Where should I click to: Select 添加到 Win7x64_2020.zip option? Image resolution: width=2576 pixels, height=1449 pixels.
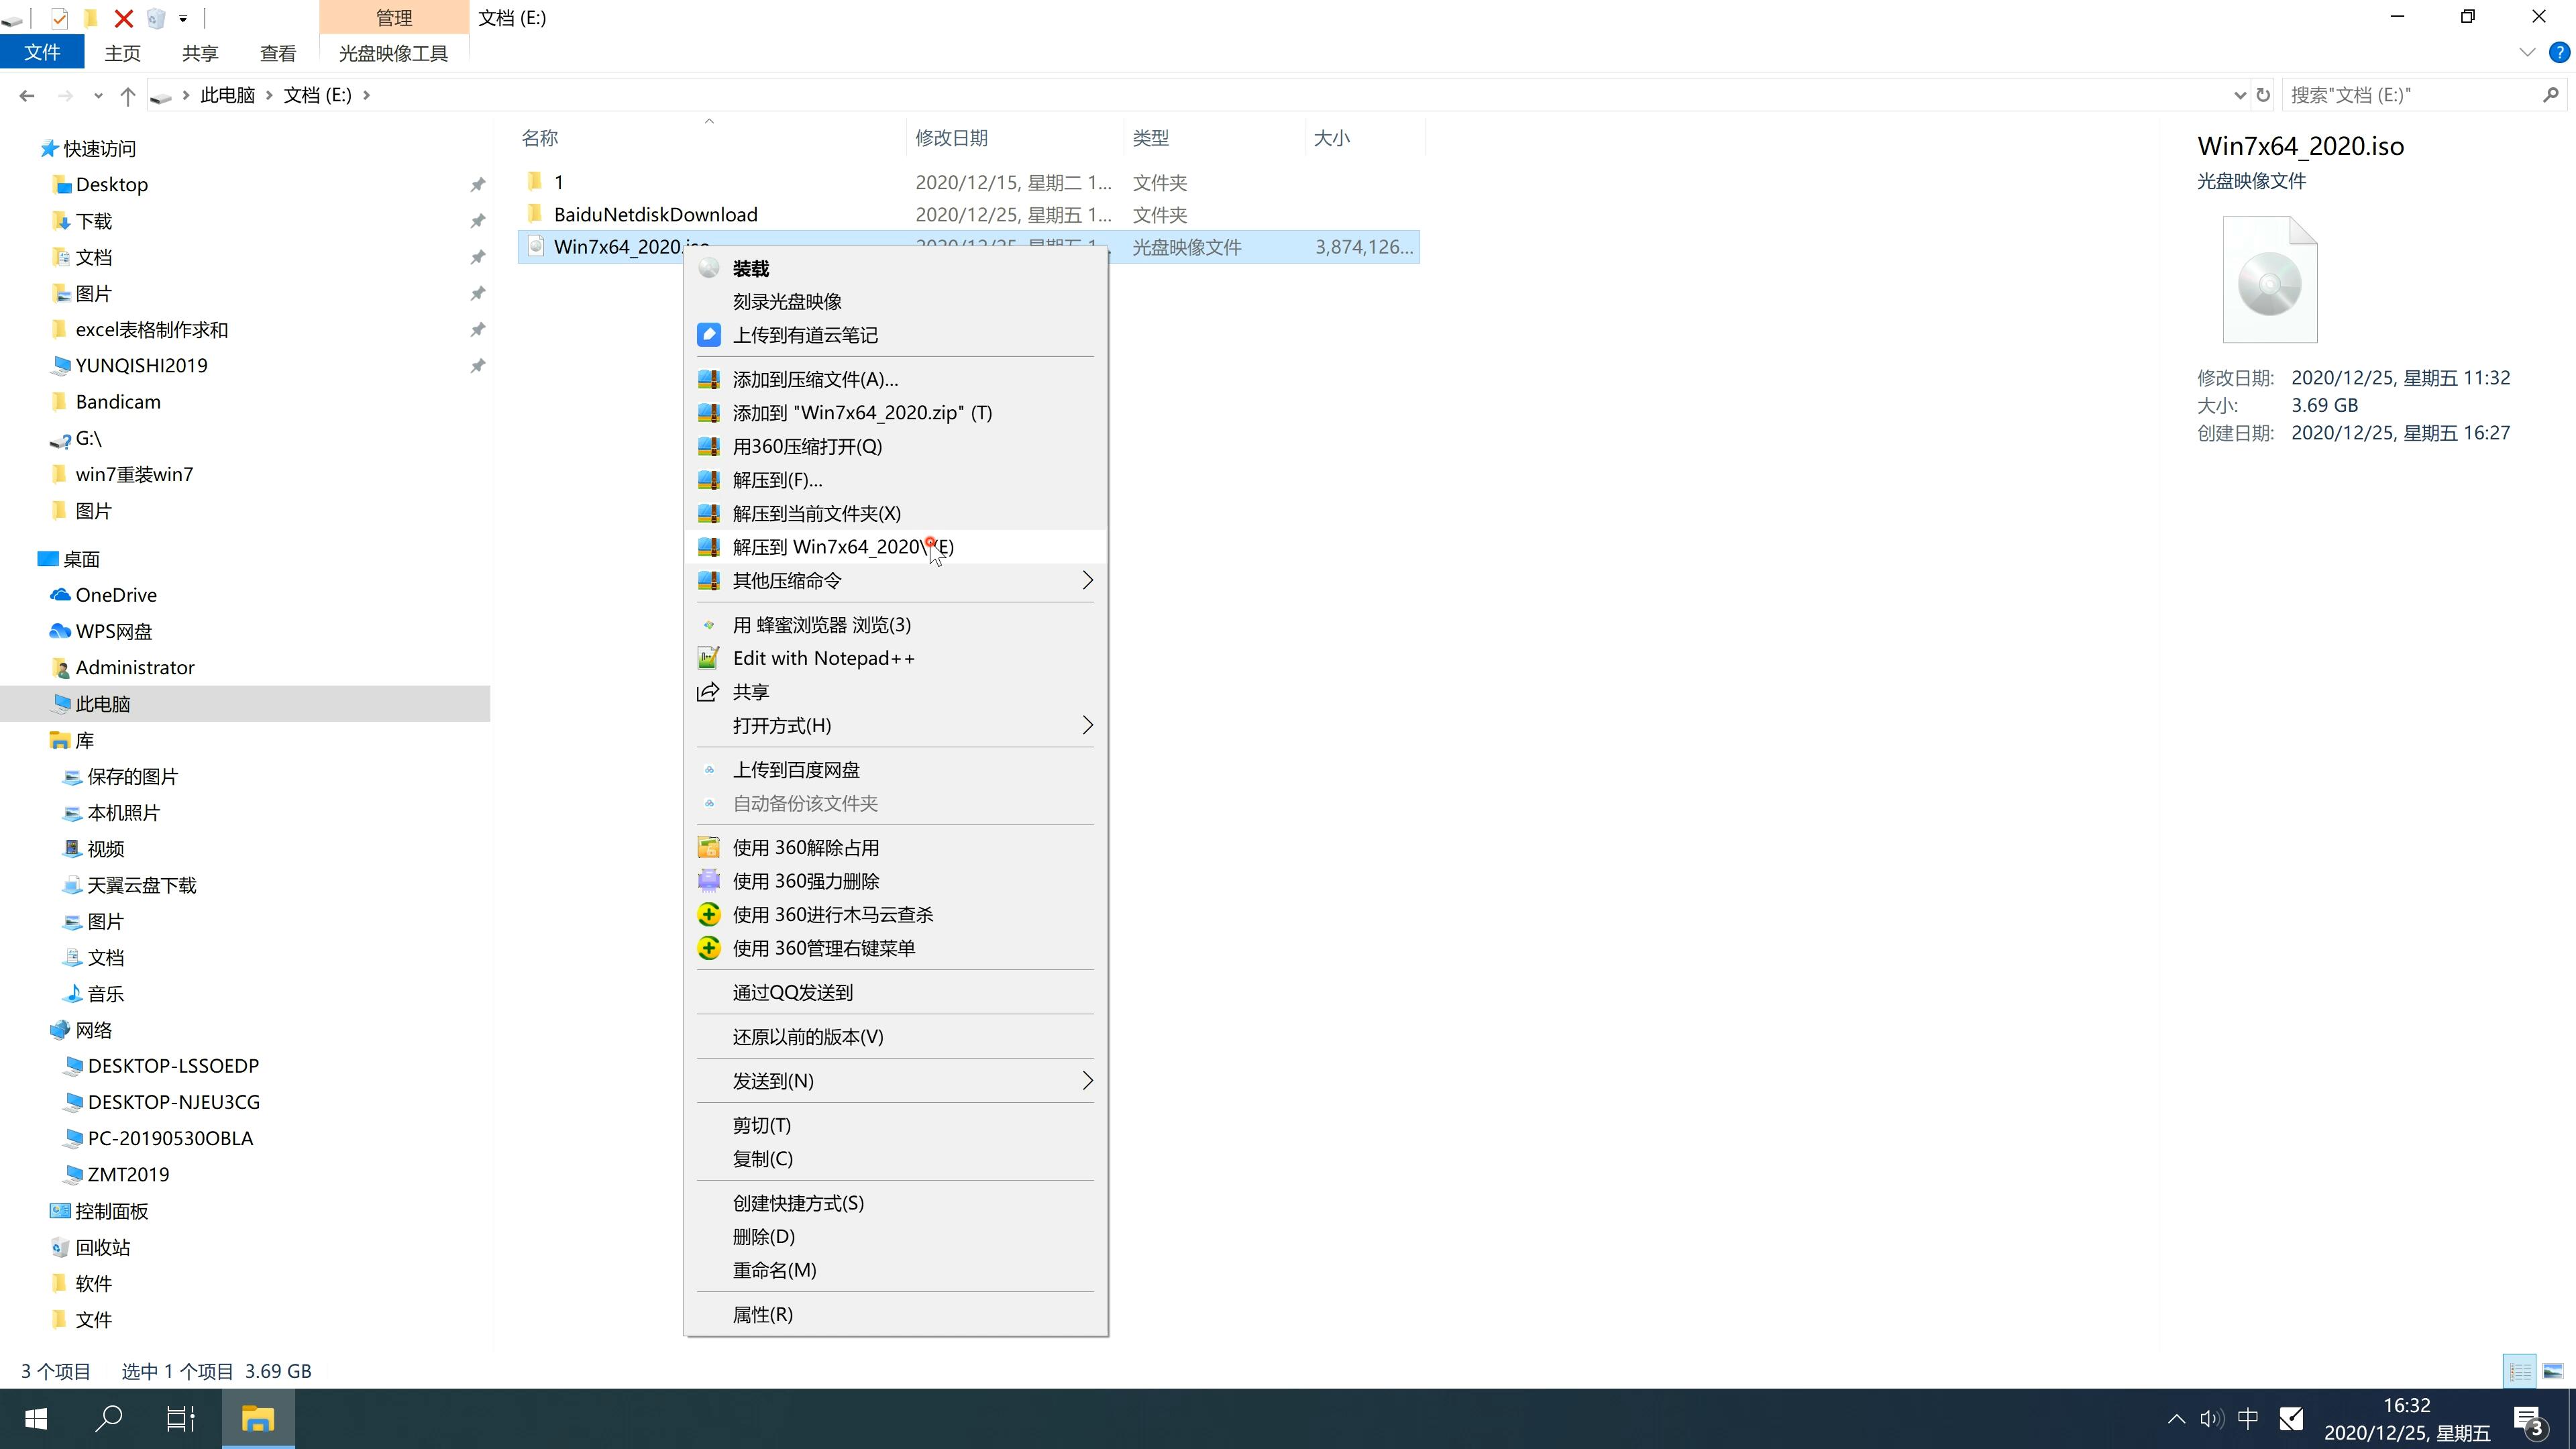tap(861, 413)
